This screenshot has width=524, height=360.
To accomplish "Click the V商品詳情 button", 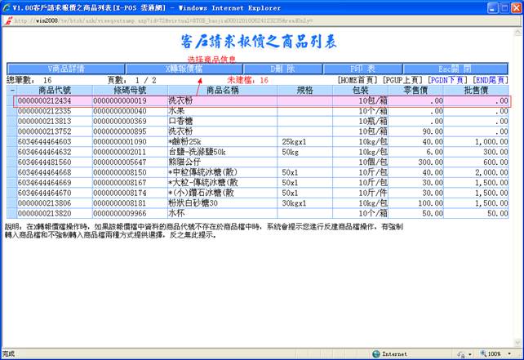I will [67, 69].
